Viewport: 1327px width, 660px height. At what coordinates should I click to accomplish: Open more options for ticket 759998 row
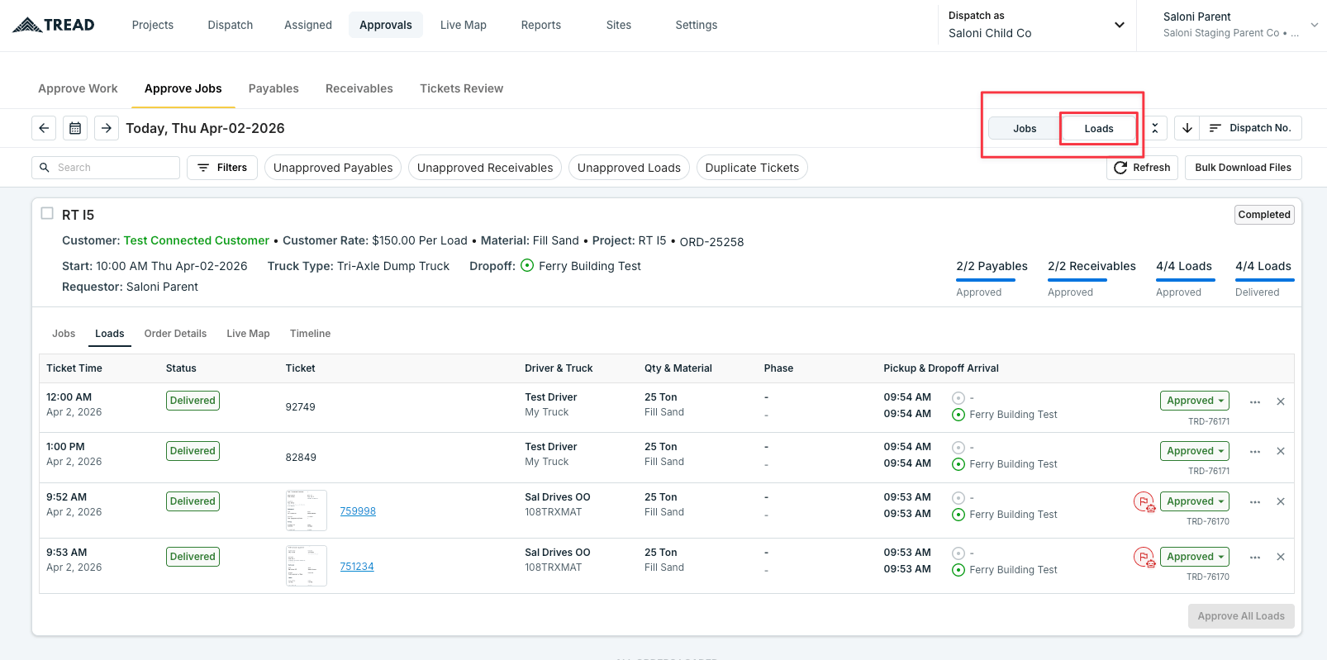1255,502
